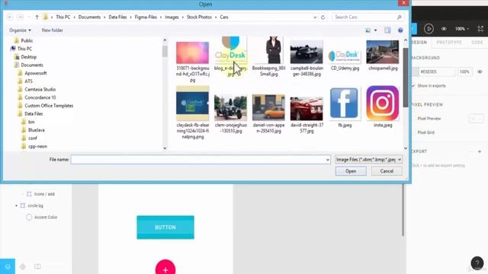Expand File name history dropdown
488x274 pixels.
(327, 160)
